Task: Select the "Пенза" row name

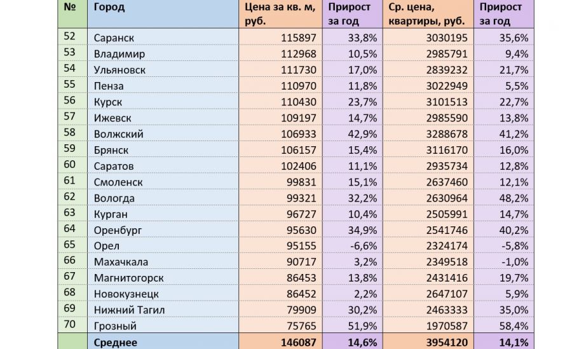Action: [x=108, y=86]
